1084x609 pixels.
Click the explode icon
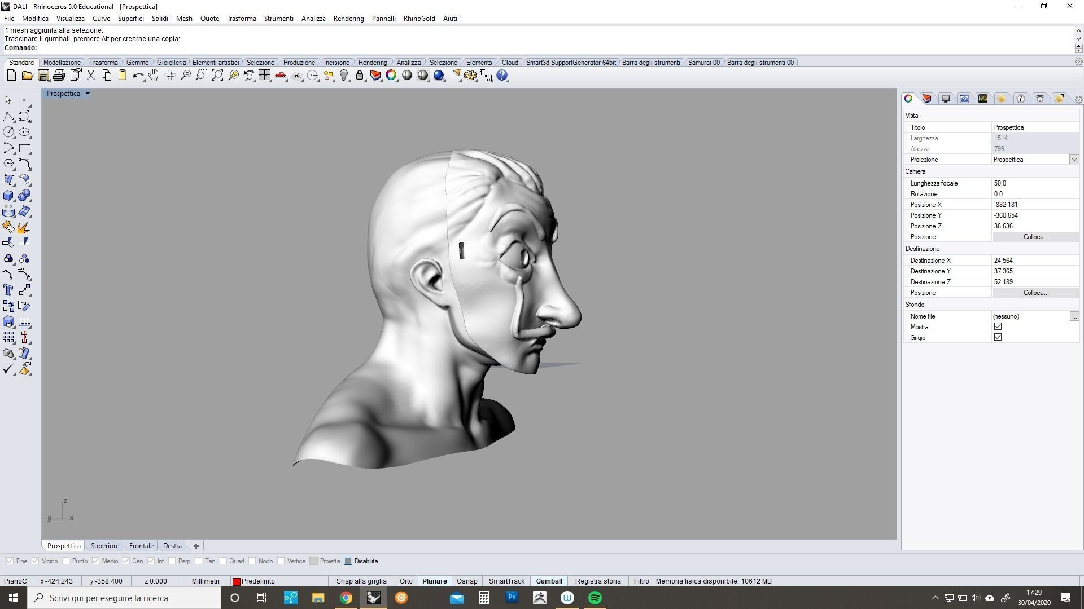tap(24, 227)
